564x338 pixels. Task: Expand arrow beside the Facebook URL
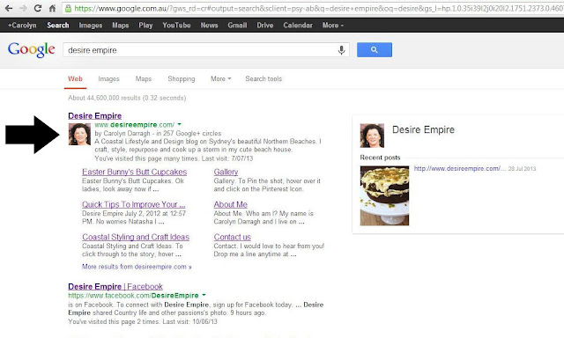pos(204,295)
